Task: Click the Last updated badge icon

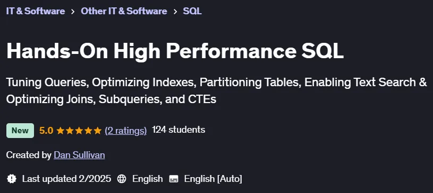Action: (12, 179)
